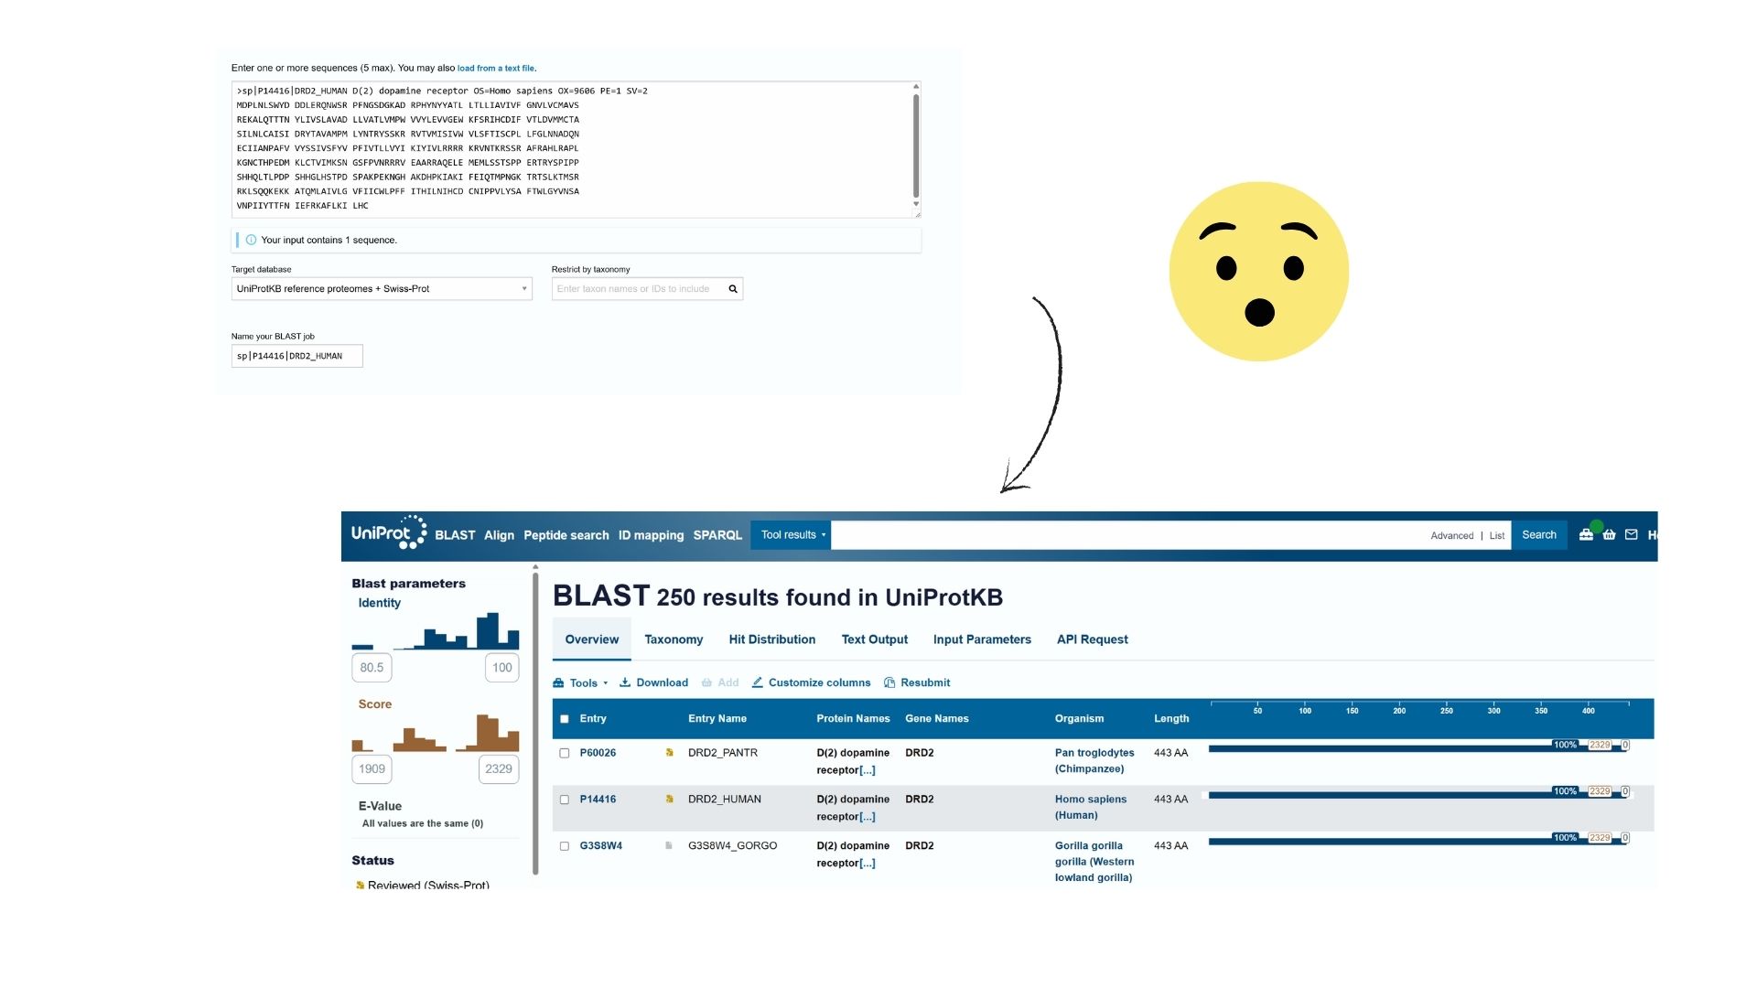This screenshot has width=1757, height=988.
Task: Click the List link in search bar
Action: click(x=1497, y=536)
